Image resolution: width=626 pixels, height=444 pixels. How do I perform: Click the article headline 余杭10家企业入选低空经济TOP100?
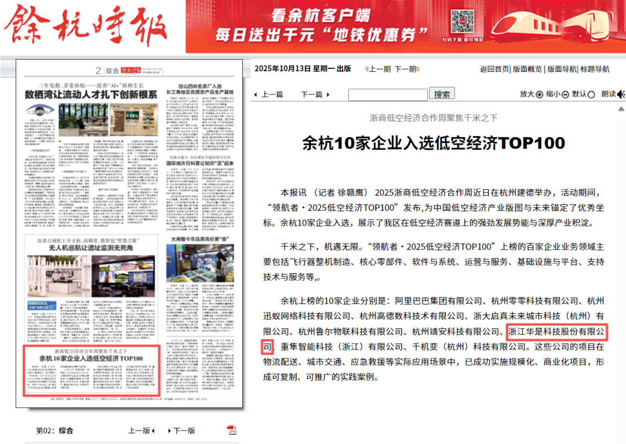coord(434,143)
